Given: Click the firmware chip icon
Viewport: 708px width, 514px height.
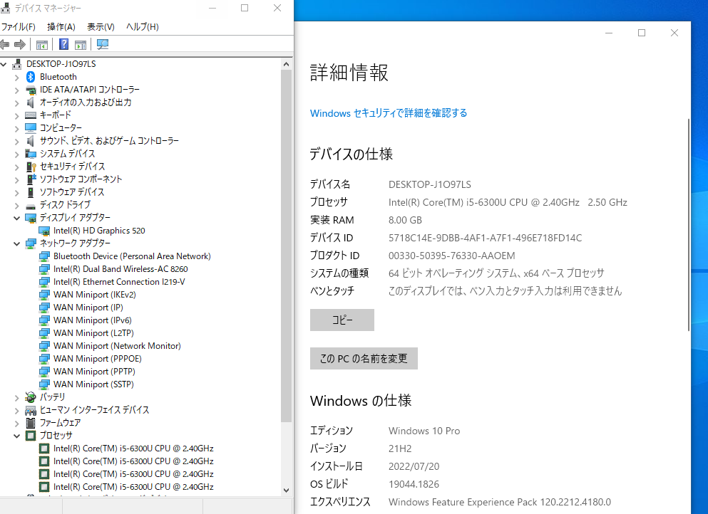Looking at the screenshot, I should coord(30,423).
